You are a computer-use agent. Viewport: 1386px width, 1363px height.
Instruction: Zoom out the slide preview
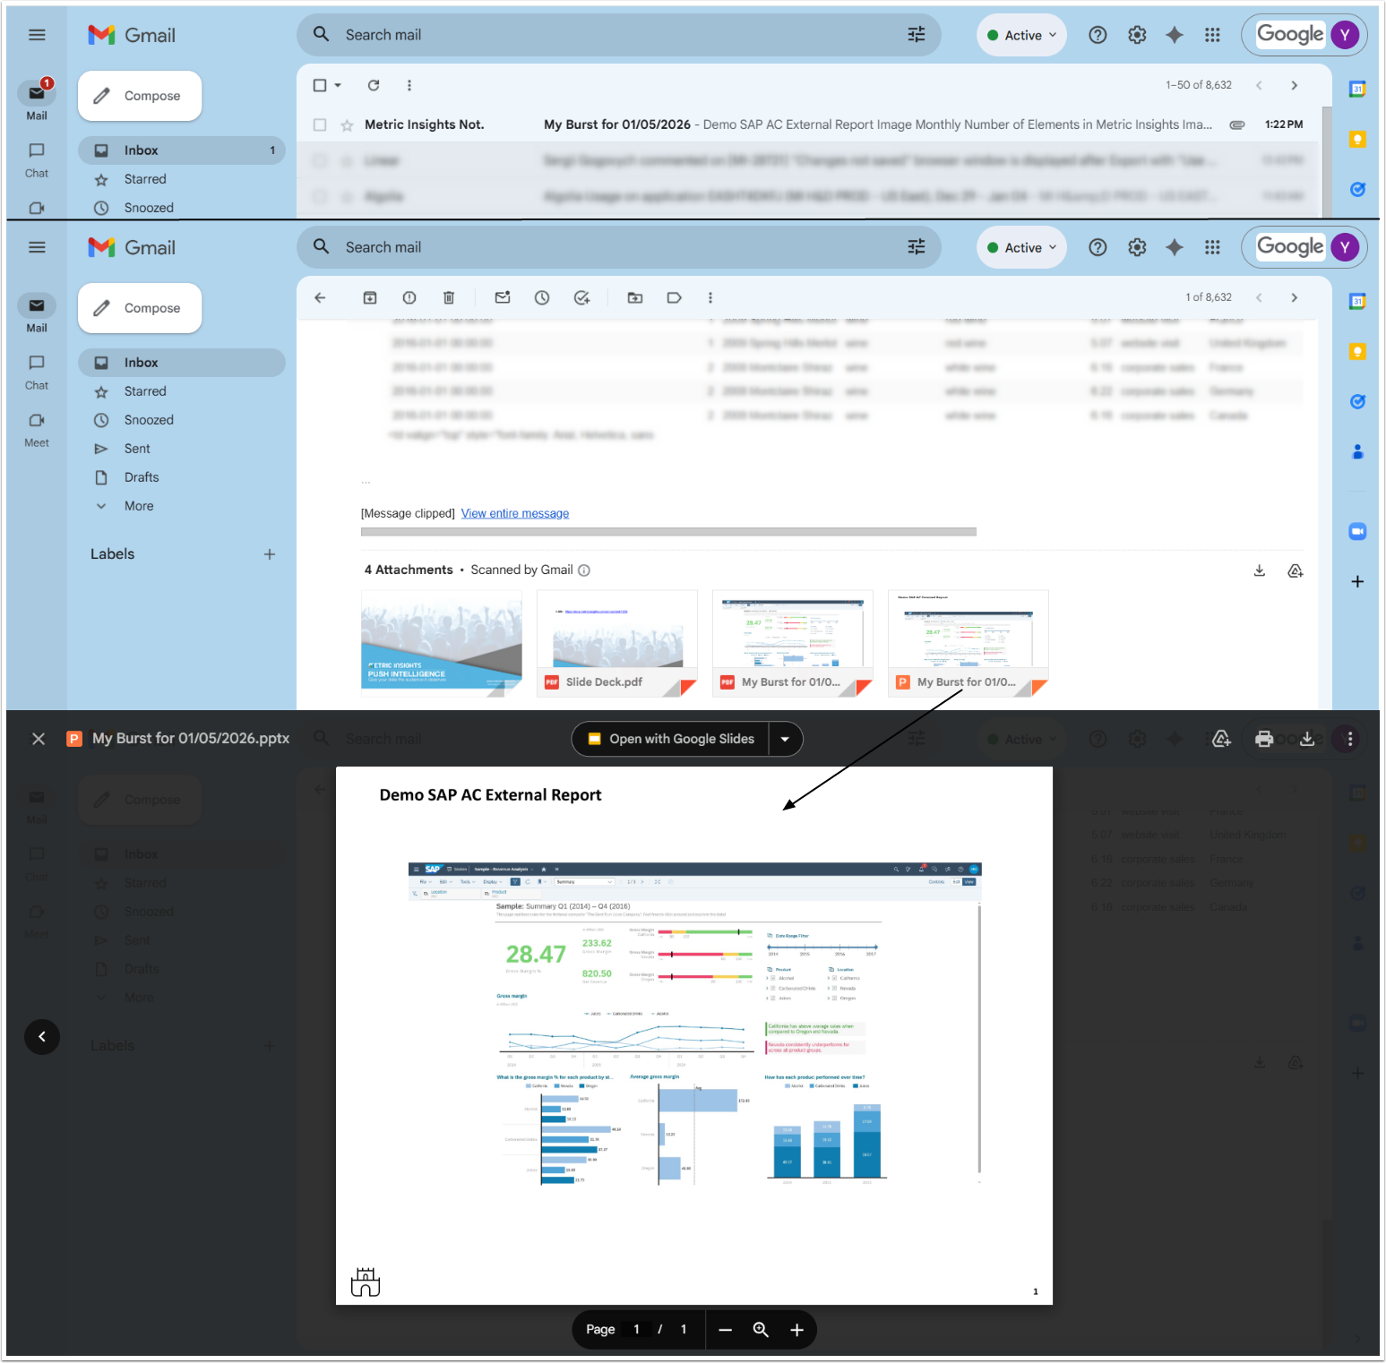click(726, 1330)
